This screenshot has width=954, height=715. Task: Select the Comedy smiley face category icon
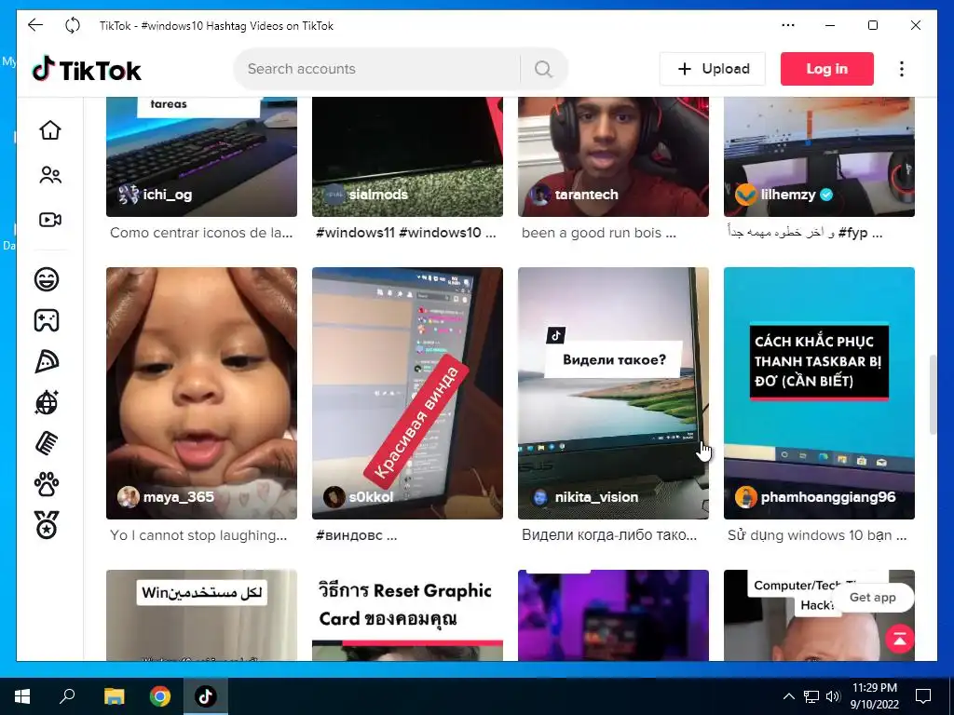(x=47, y=279)
